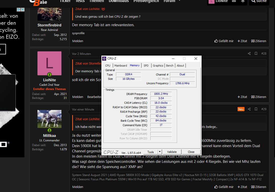The image size is (275, 192).
Task: Click Zitieren on Stormfirebird's post
Action: pyautogui.click(x=259, y=41)
